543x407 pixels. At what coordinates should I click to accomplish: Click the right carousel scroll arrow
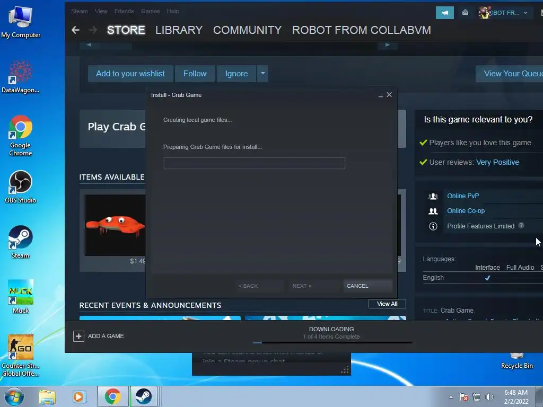point(388,45)
